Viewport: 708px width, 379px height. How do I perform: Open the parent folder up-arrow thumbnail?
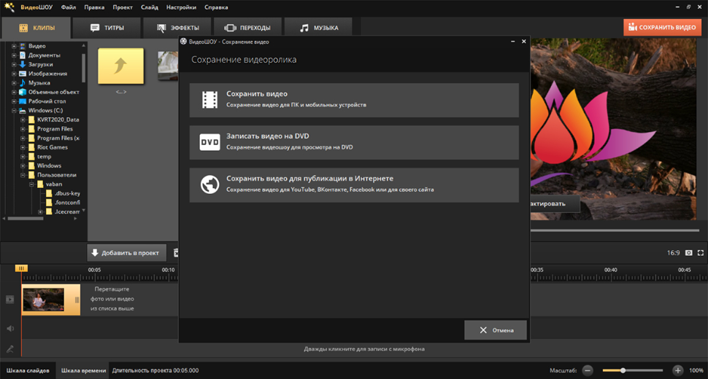[x=121, y=66]
